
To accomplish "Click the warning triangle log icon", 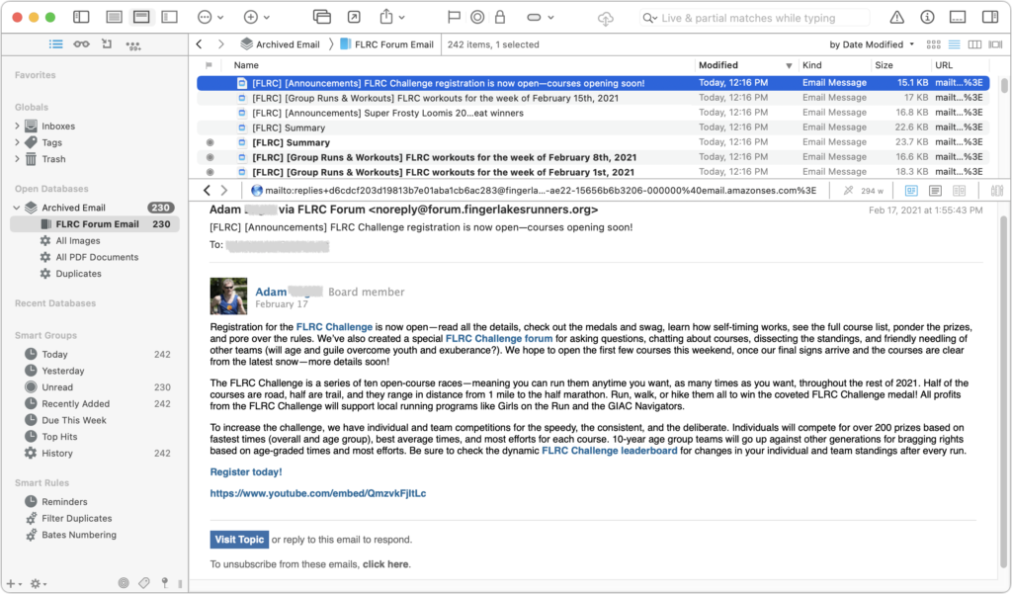I will click(896, 17).
